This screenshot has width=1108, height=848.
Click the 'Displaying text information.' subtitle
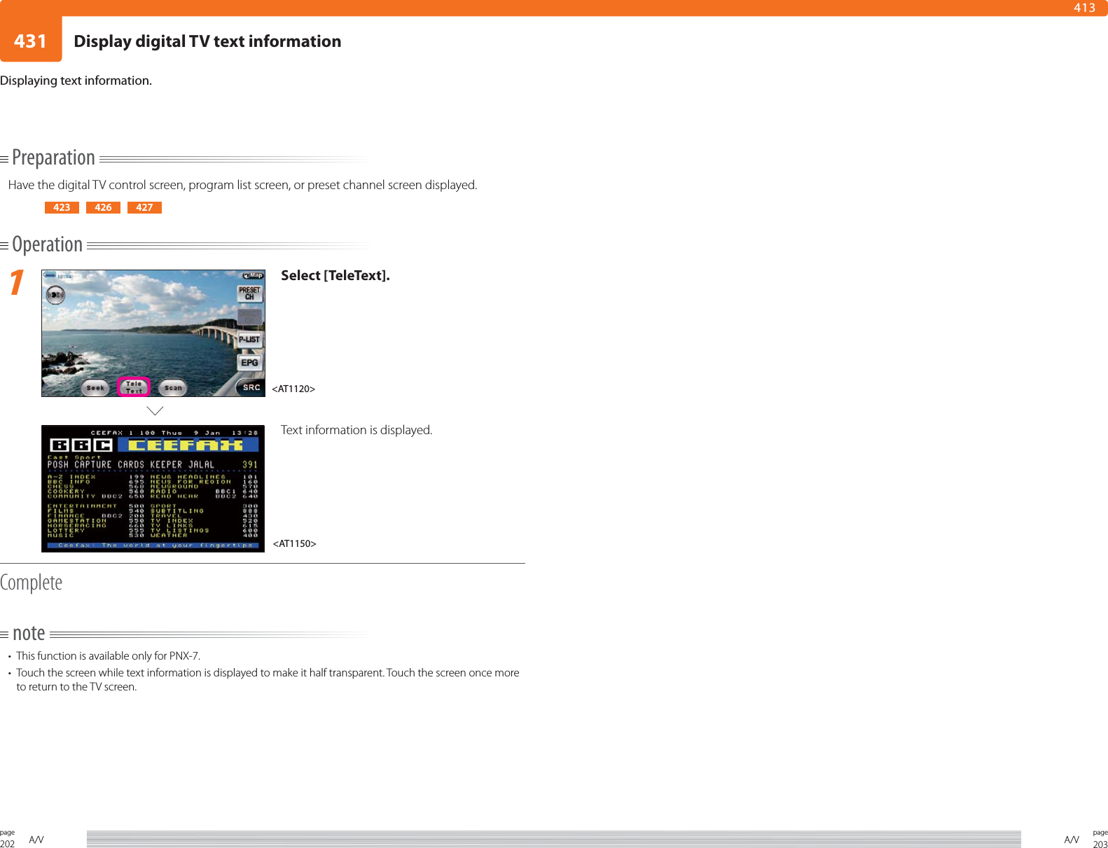(x=76, y=81)
